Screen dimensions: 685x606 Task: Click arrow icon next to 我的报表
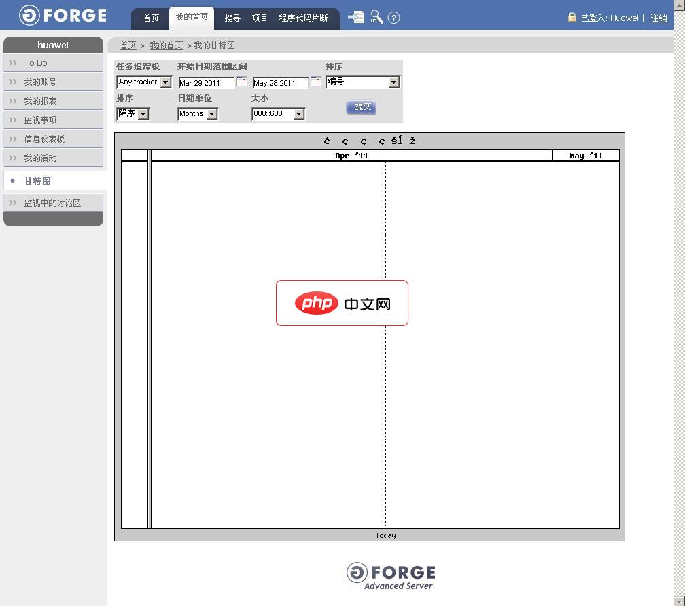coord(13,101)
